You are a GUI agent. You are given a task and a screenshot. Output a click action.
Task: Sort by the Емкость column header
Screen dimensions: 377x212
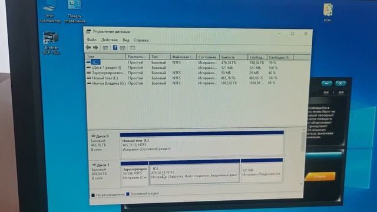pyautogui.click(x=233, y=57)
